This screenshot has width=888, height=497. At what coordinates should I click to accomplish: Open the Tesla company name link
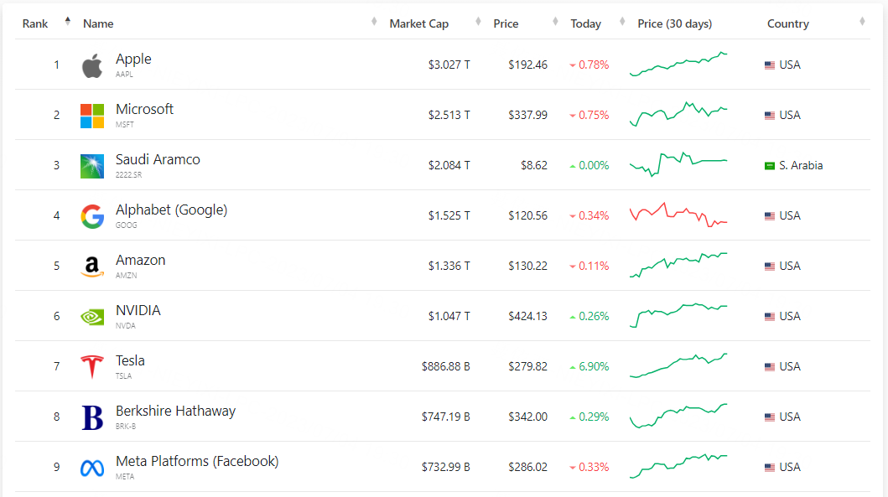tap(130, 360)
